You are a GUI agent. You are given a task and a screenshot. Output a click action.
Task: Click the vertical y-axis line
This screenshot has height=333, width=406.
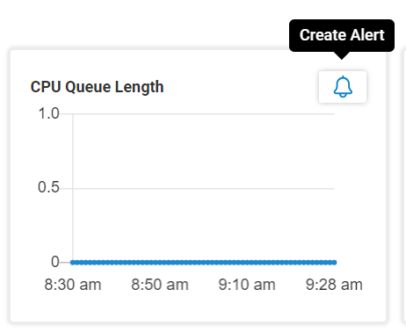click(73, 188)
